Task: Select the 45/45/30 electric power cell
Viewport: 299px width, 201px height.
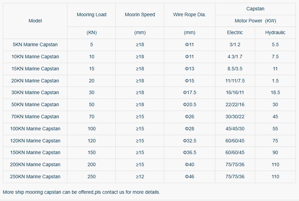Action: pyautogui.click(x=235, y=129)
